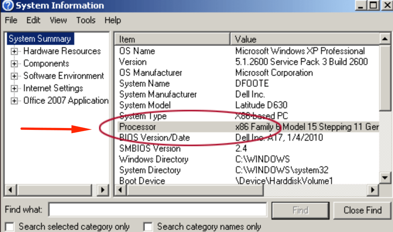Open the Help menu
The image size is (393, 232).
click(x=113, y=20)
